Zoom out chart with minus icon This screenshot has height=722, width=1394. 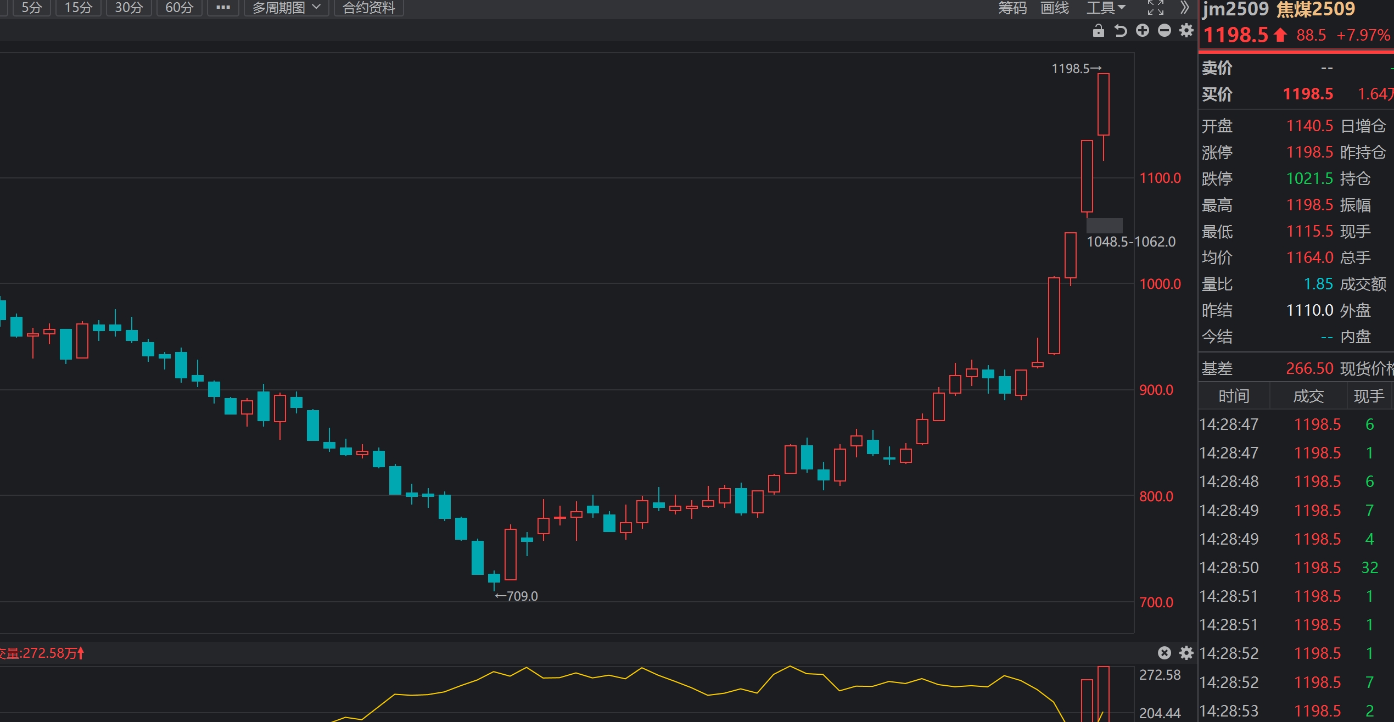click(1165, 31)
